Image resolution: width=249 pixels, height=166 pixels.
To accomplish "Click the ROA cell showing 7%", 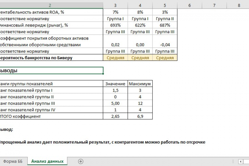I will click(x=115, y=12).
